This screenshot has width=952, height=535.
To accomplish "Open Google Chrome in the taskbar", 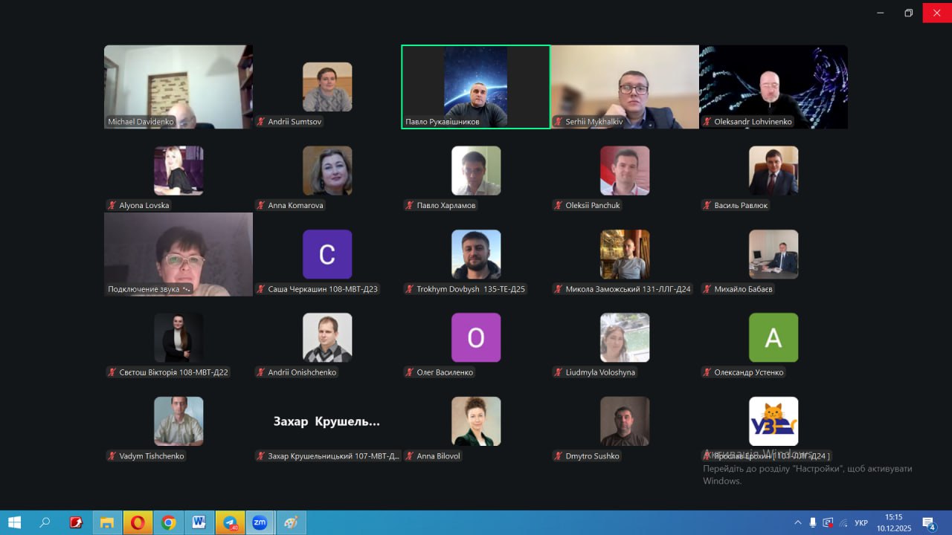I will (x=169, y=522).
